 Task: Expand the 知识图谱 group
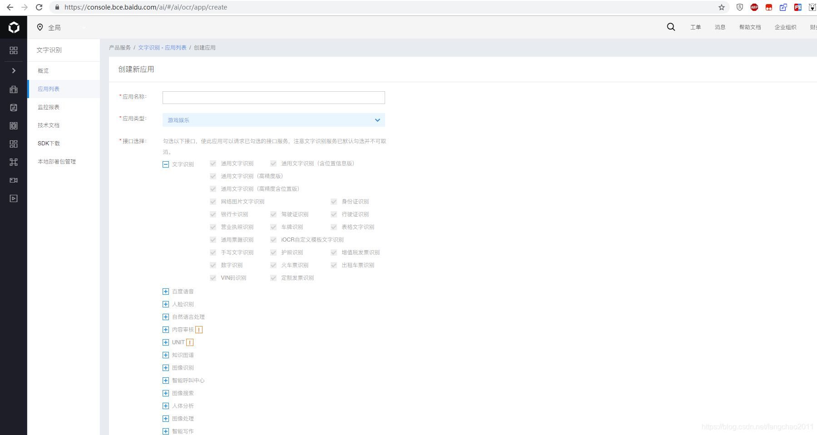[166, 355]
